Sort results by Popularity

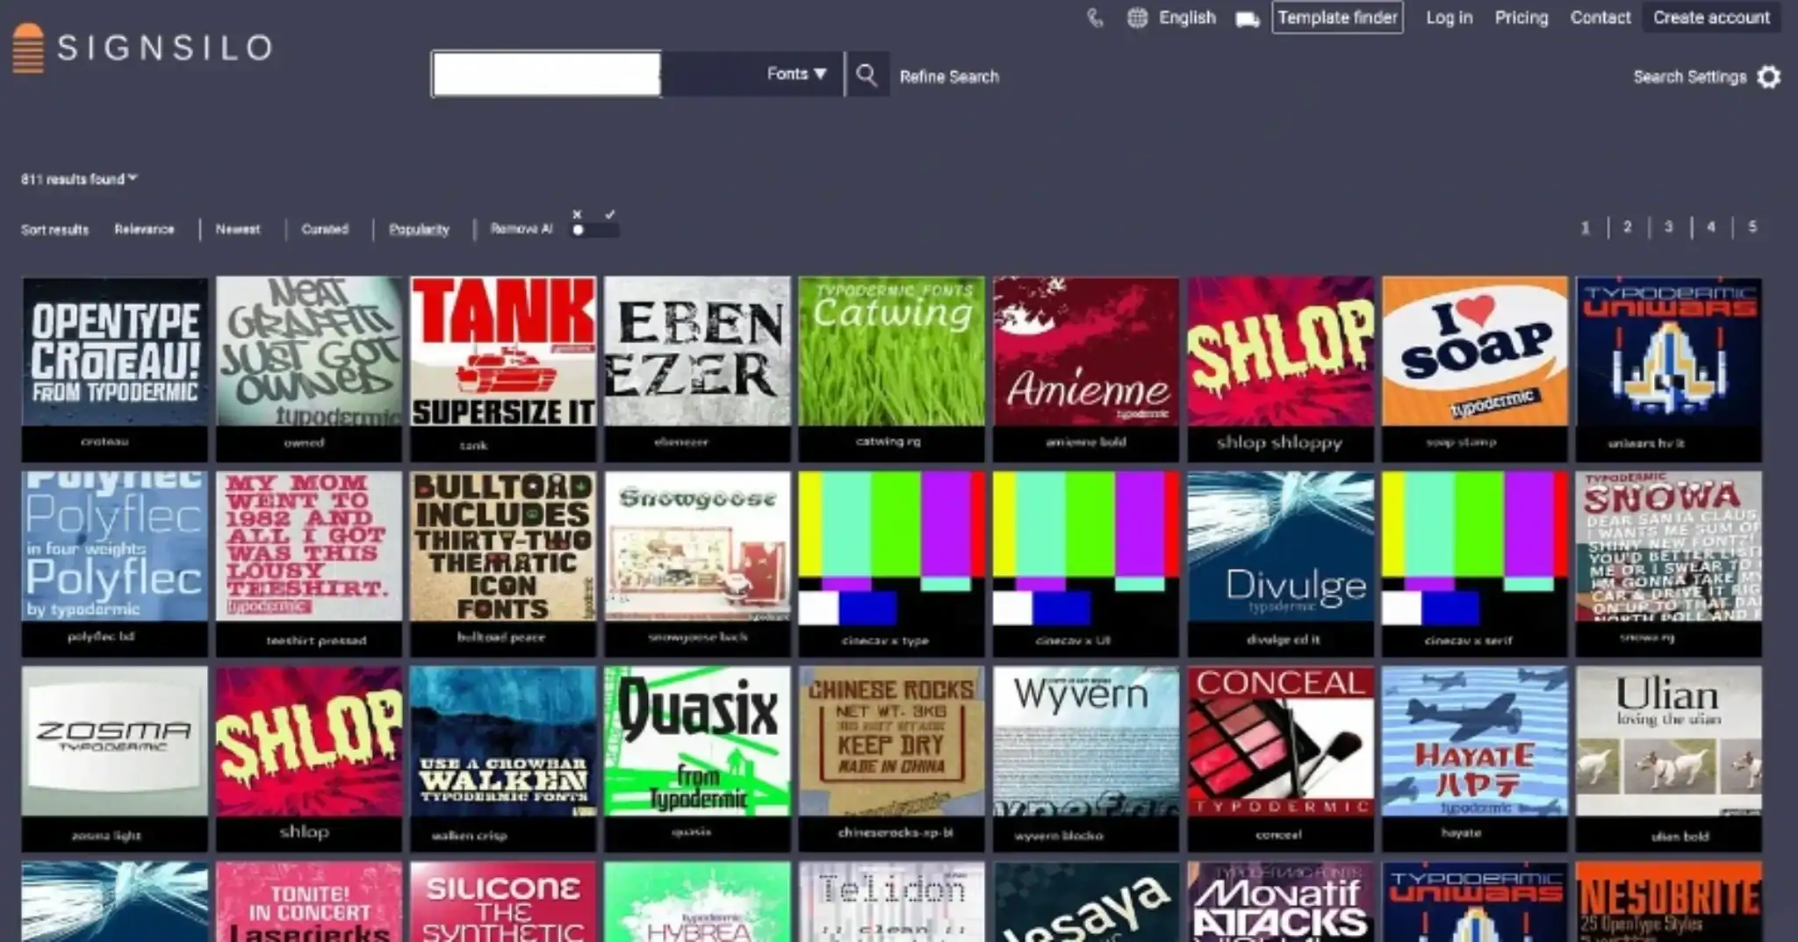click(419, 229)
